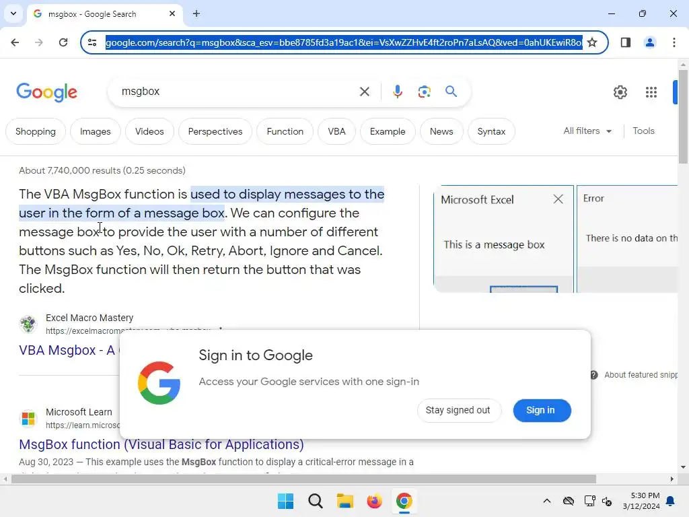Screen dimensions: 689x517
Task: Filter results by Videos
Action: (149, 131)
